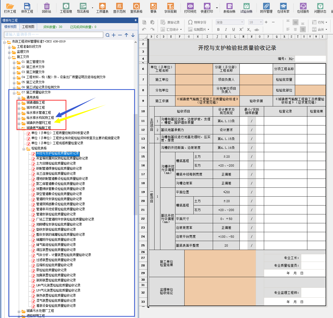Switch to the 模板视图 tab
This screenshot has height=318, width=333.
10,27
